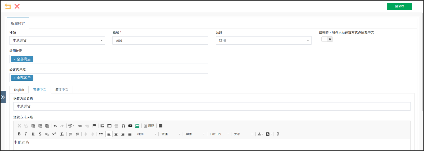Open the 允許 dropdown showing 啓用
424x151 pixels.
[263, 40]
